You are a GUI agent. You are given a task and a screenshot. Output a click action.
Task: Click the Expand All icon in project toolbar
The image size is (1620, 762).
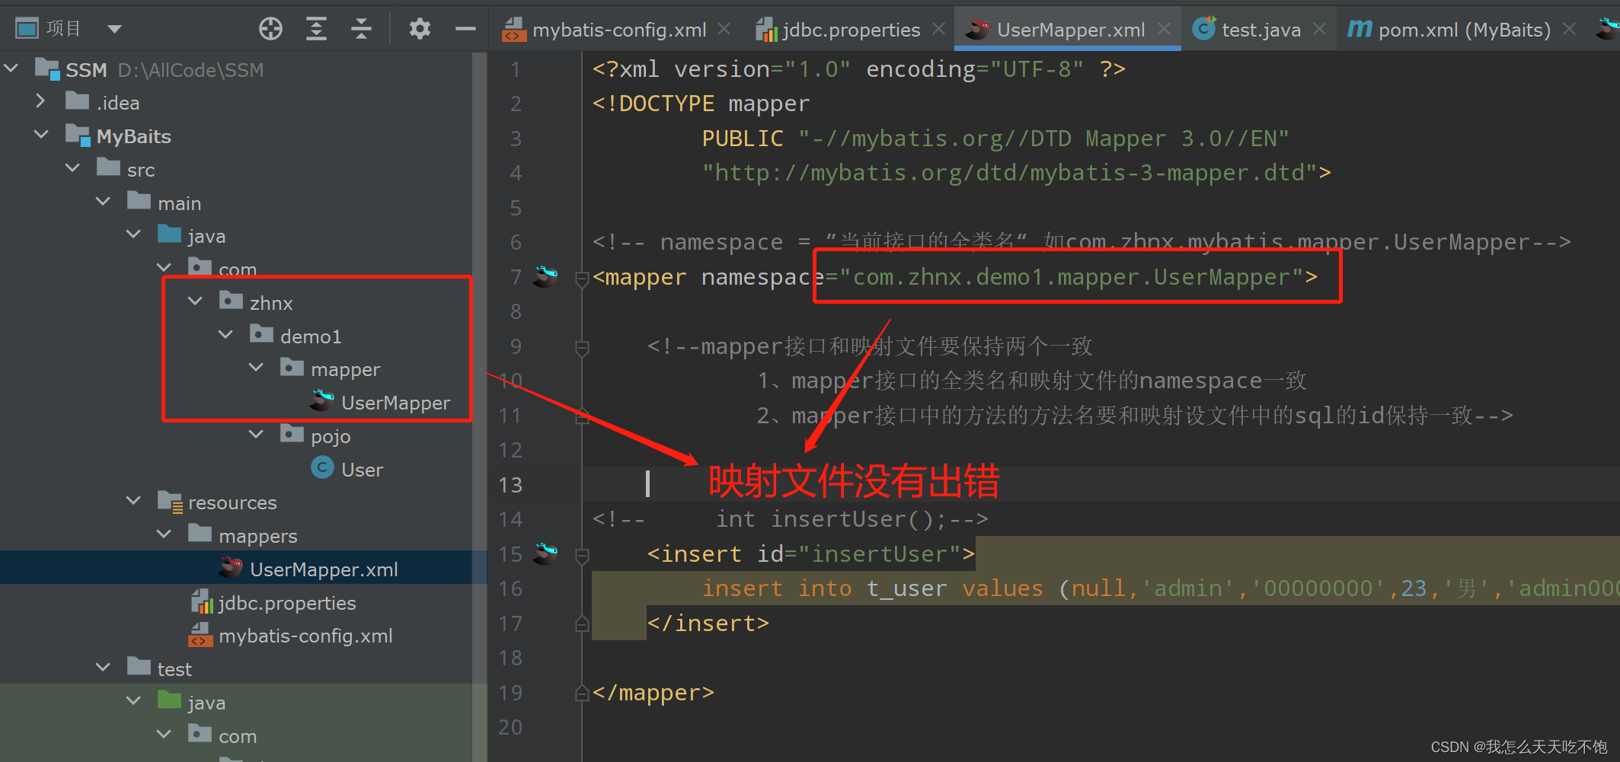(316, 29)
